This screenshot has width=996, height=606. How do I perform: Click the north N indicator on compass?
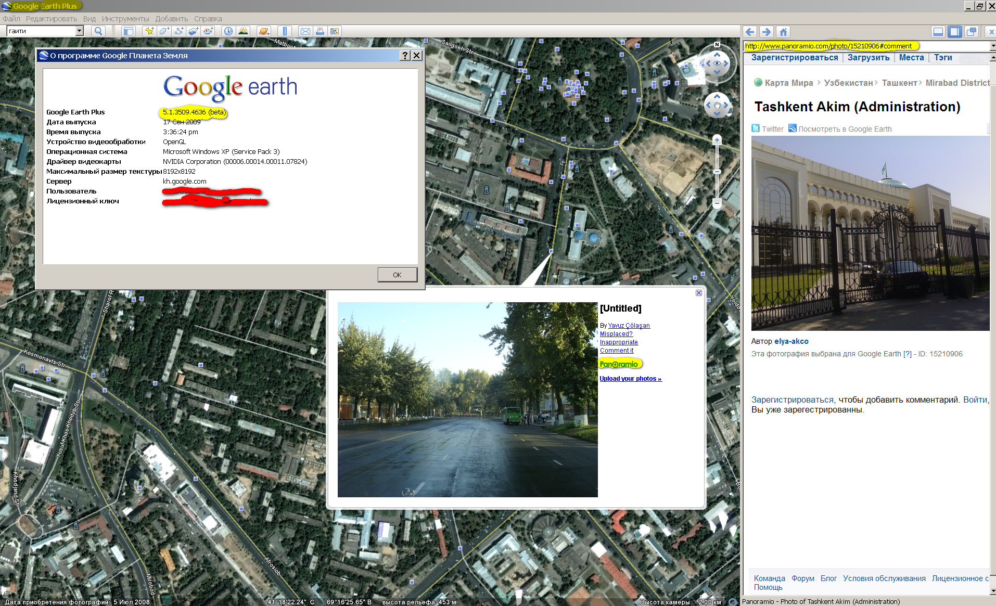(717, 45)
